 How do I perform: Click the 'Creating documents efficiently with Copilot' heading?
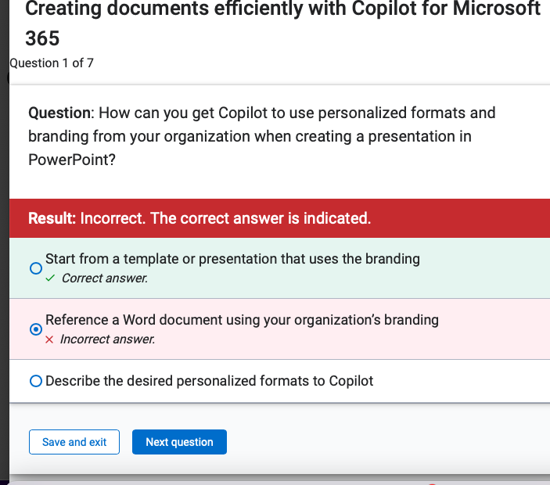point(282,23)
